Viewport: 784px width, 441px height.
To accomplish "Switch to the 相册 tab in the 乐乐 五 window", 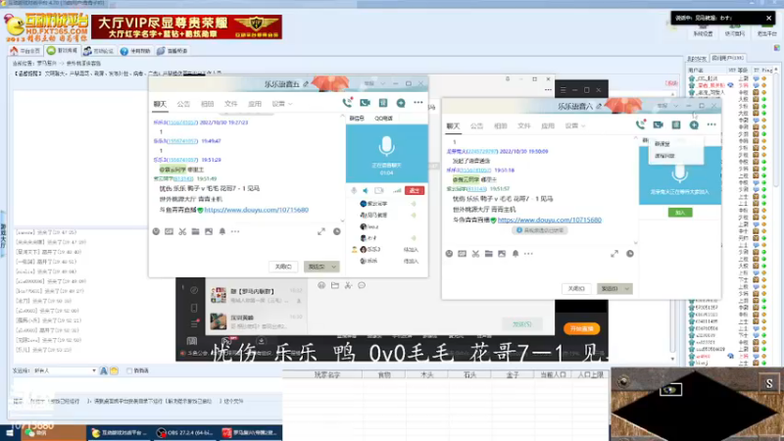I will click(207, 104).
